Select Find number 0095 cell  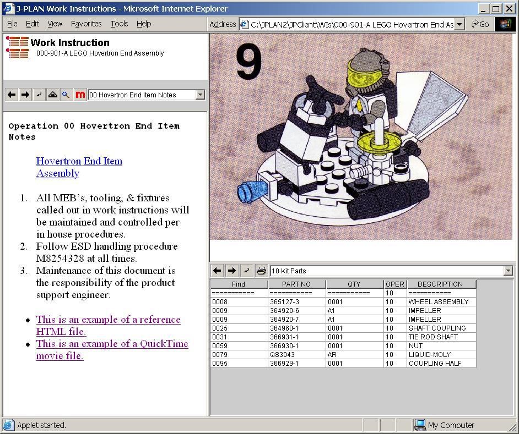click(x=239, y=363)
